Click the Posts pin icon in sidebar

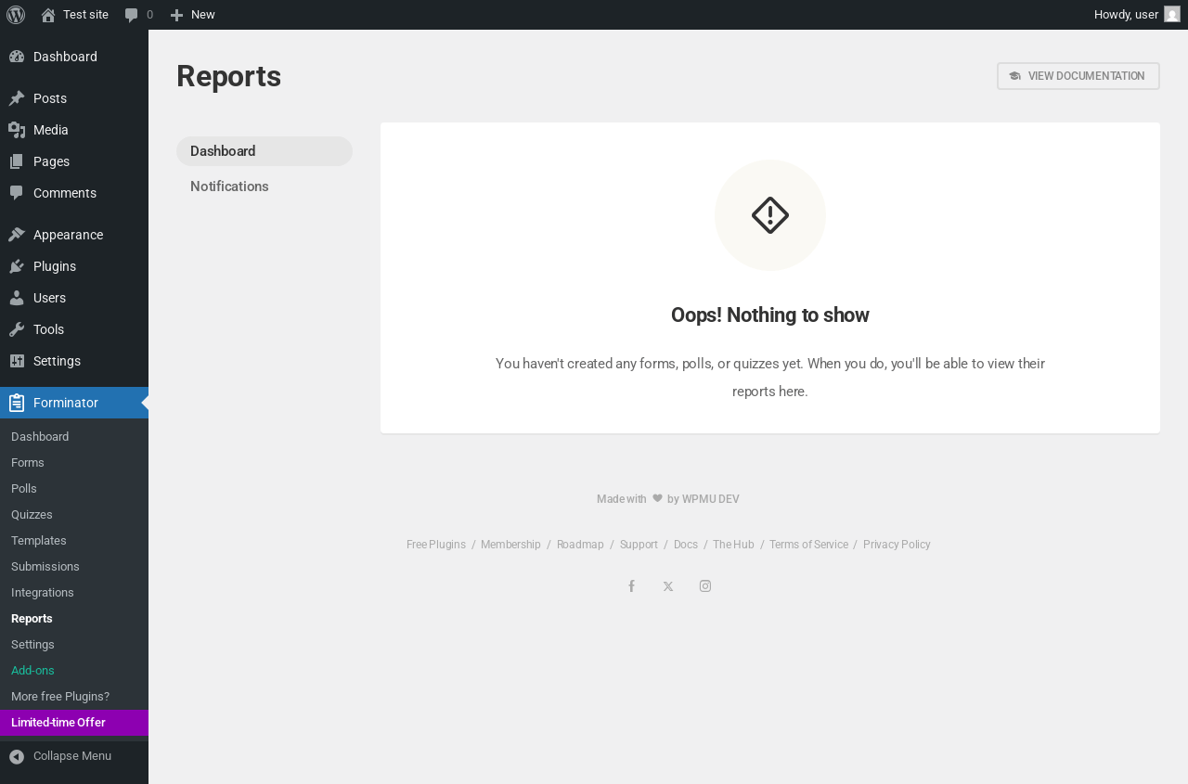(x=17, y=98)
